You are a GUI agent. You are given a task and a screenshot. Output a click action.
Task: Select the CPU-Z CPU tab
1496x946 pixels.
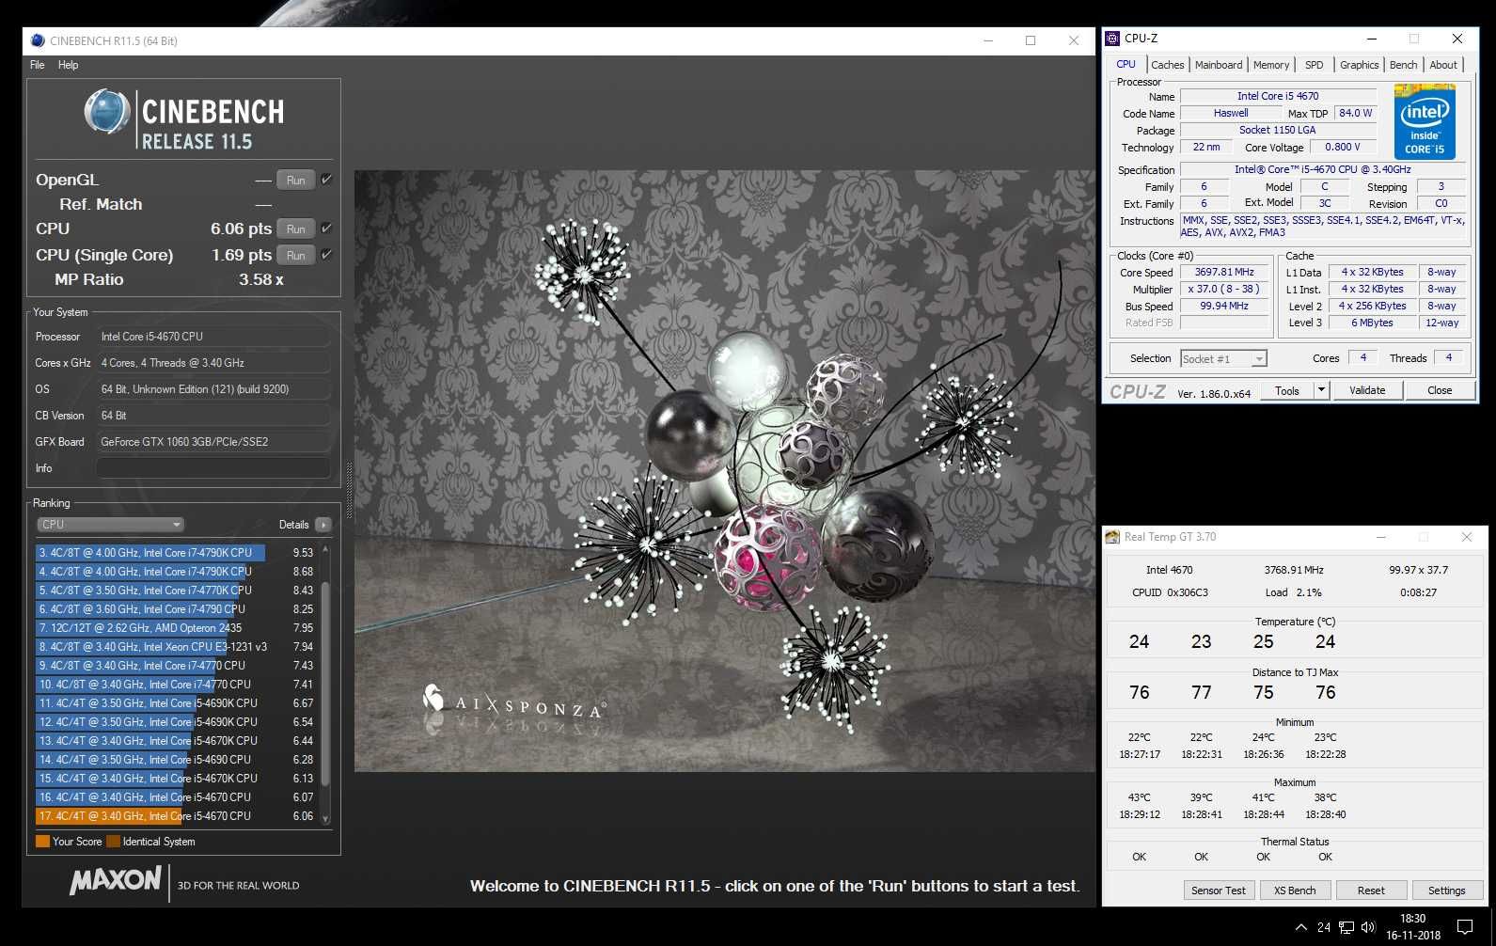[1126, 64]
